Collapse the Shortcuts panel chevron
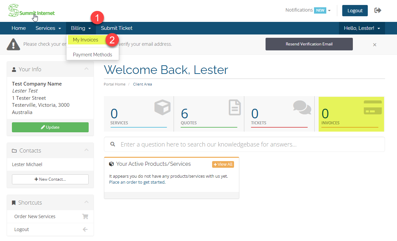 tap(86, 202)
